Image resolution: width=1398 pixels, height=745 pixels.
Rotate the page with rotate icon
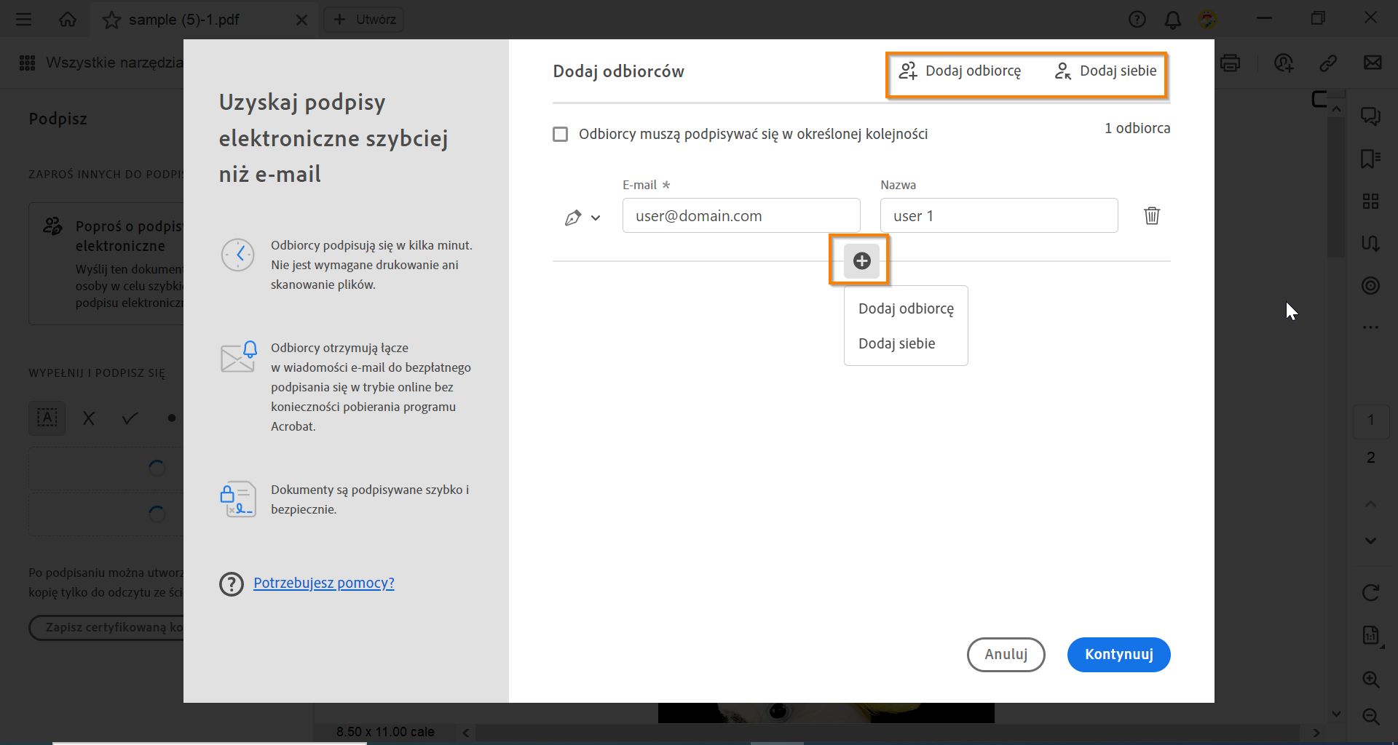pos(1370,593)
